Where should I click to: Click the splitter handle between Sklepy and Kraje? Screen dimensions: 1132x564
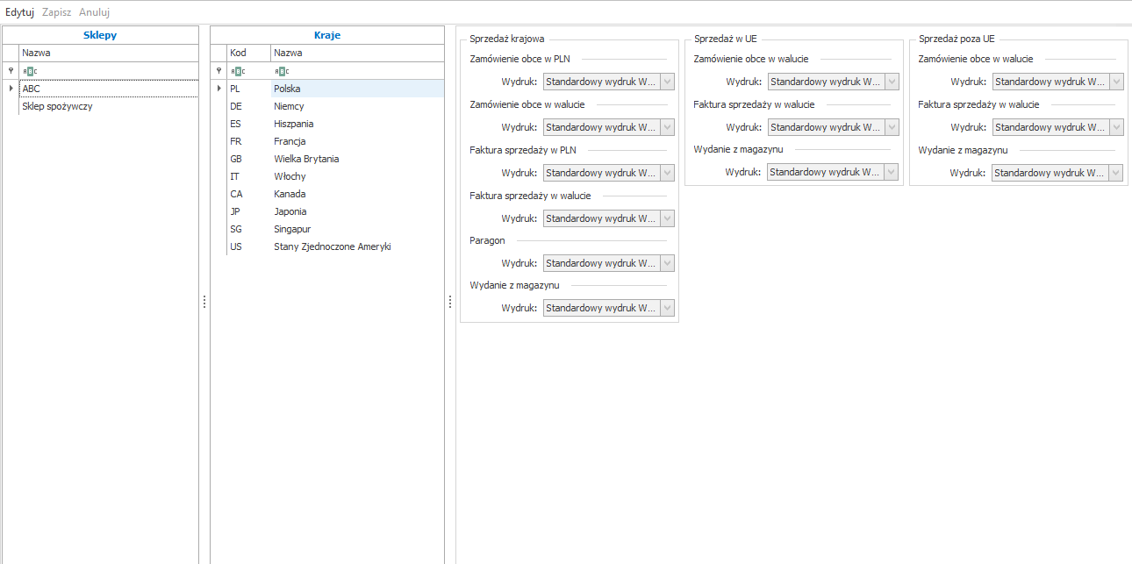coord(204,301)
